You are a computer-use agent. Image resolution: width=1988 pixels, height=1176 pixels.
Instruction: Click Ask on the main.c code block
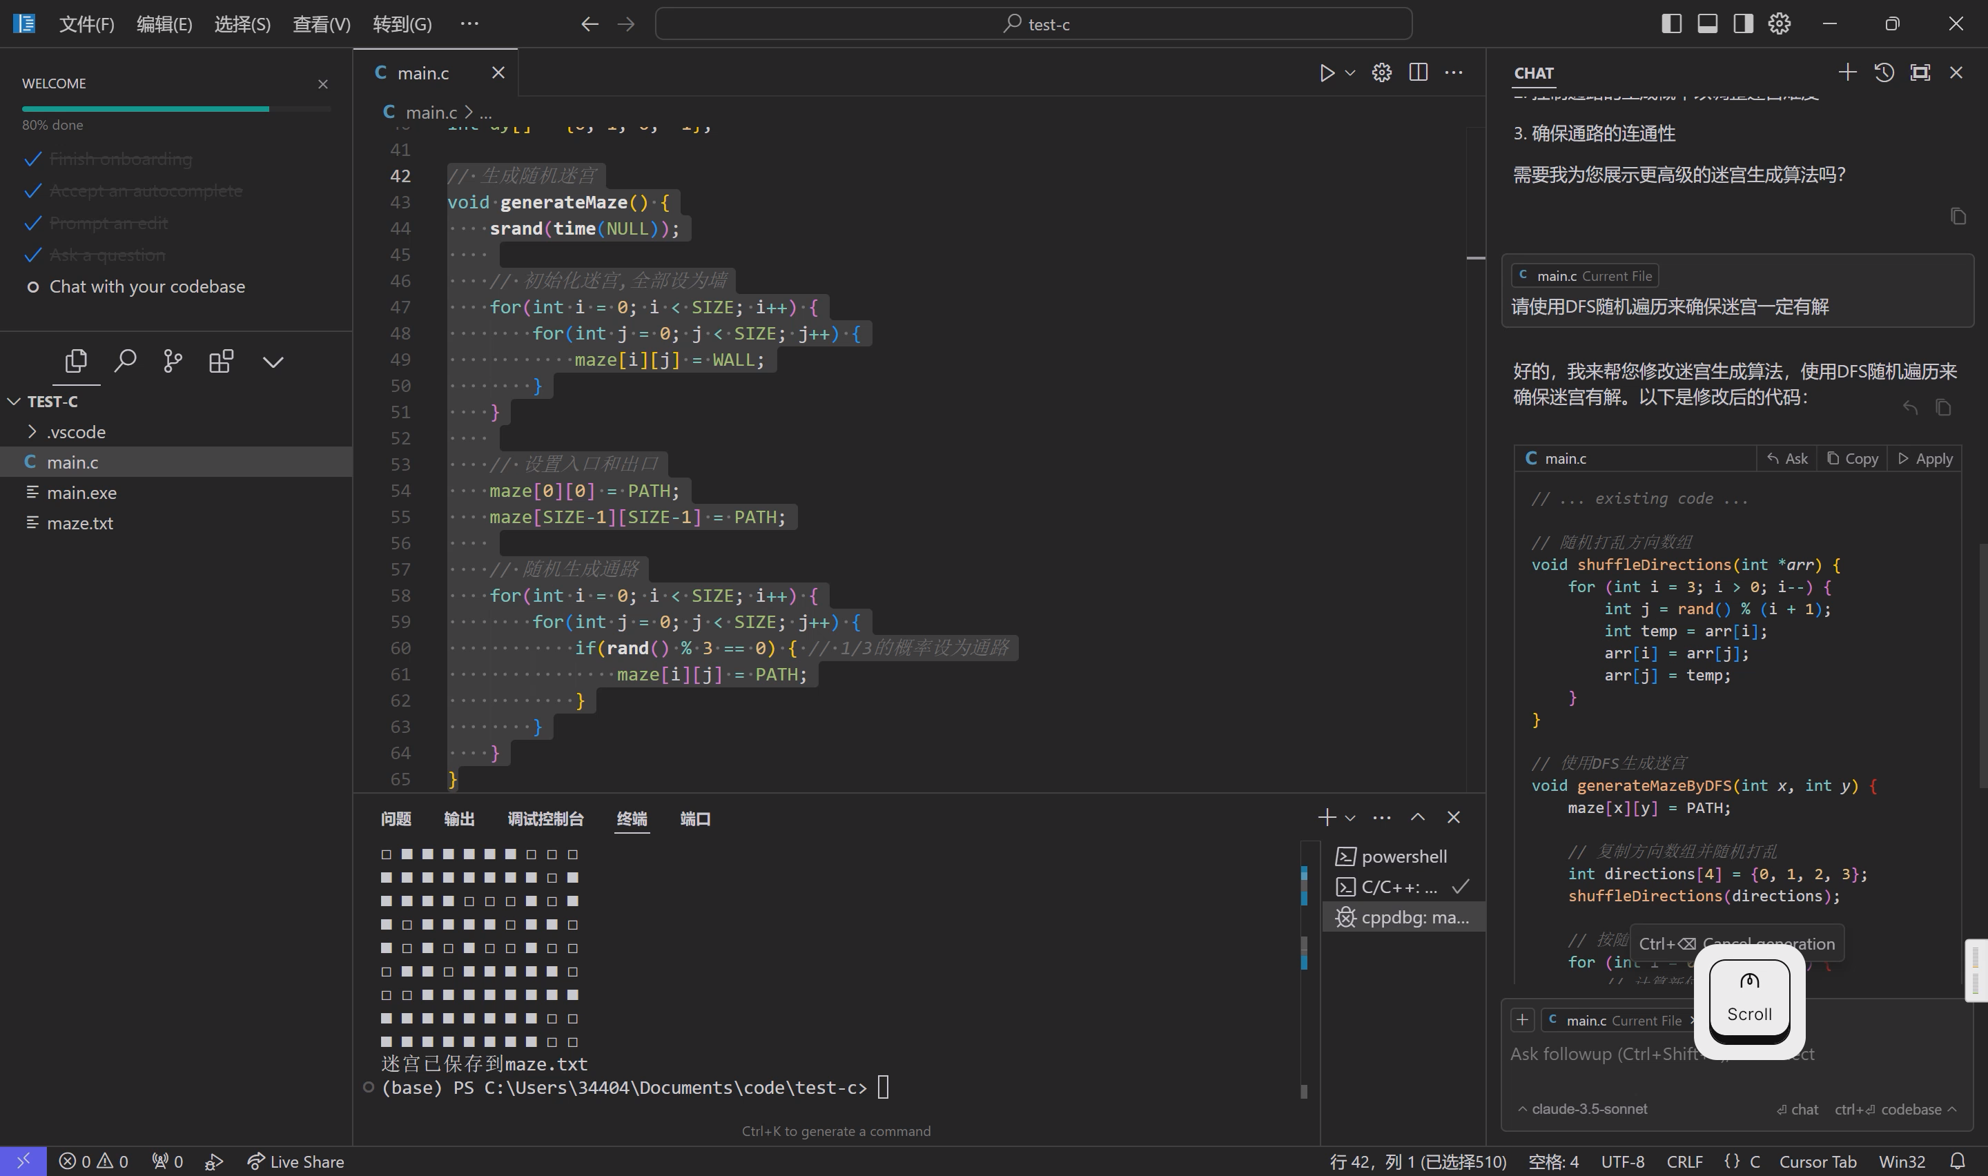pyautogui.click(x=1788, y=459)
